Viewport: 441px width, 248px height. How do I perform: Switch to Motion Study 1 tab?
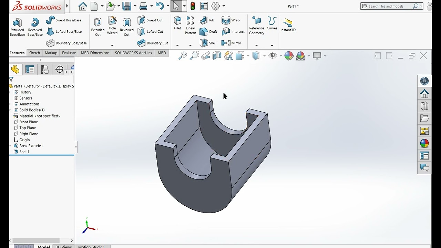click(91, 247)
